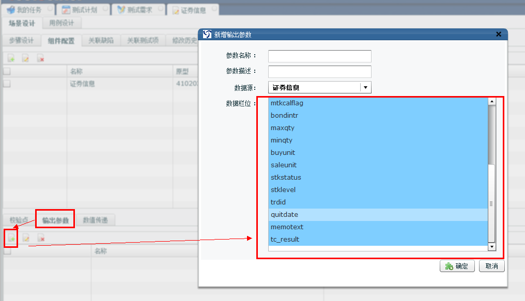Tick the checkbox for the 证券信息 row
Image resolution: width=525 pixels, height=301 pixels.
(7, 83)
